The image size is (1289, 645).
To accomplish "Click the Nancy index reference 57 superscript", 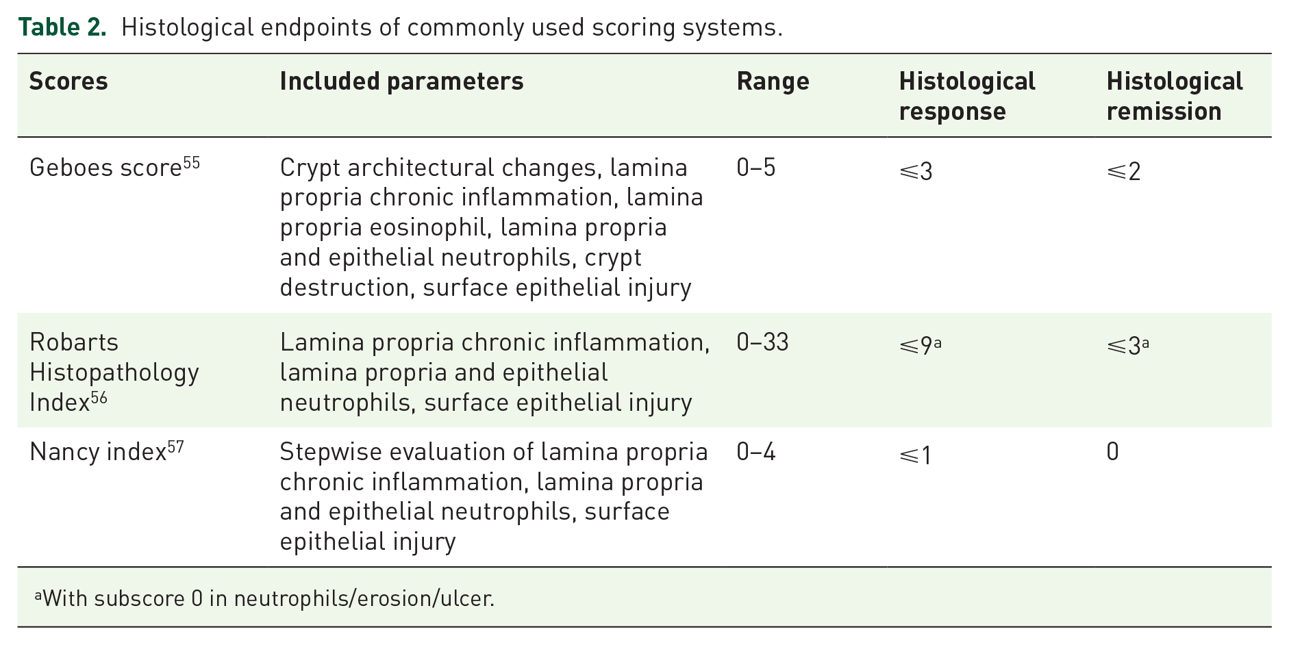I will 176,447.
